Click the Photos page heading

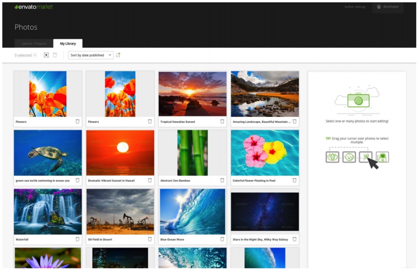26,27
